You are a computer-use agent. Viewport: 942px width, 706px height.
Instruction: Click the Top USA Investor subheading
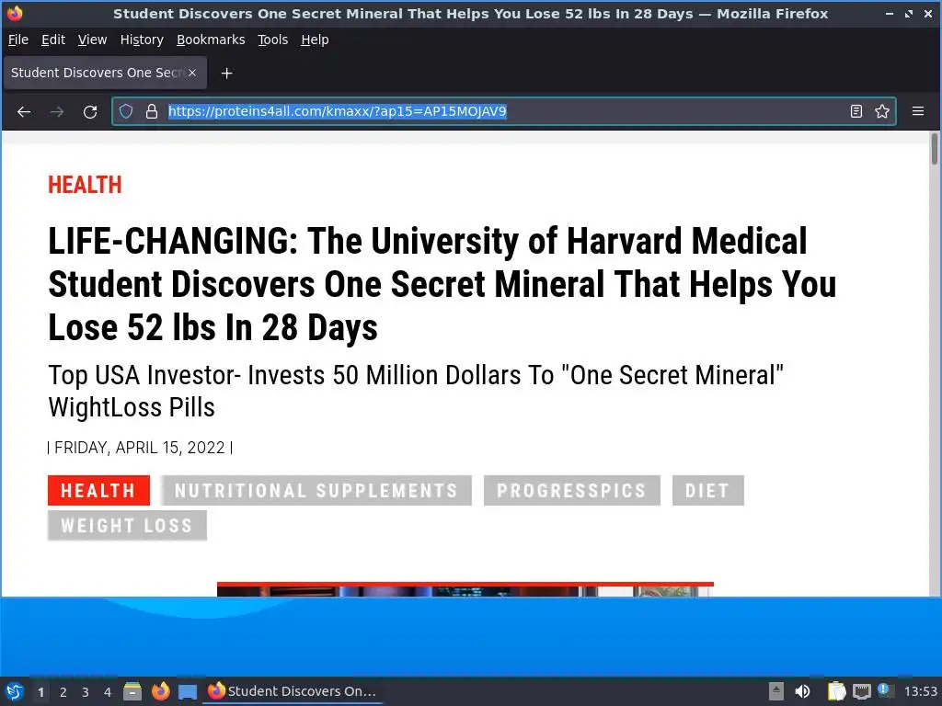pyautogui.click(x=416, y=391)
